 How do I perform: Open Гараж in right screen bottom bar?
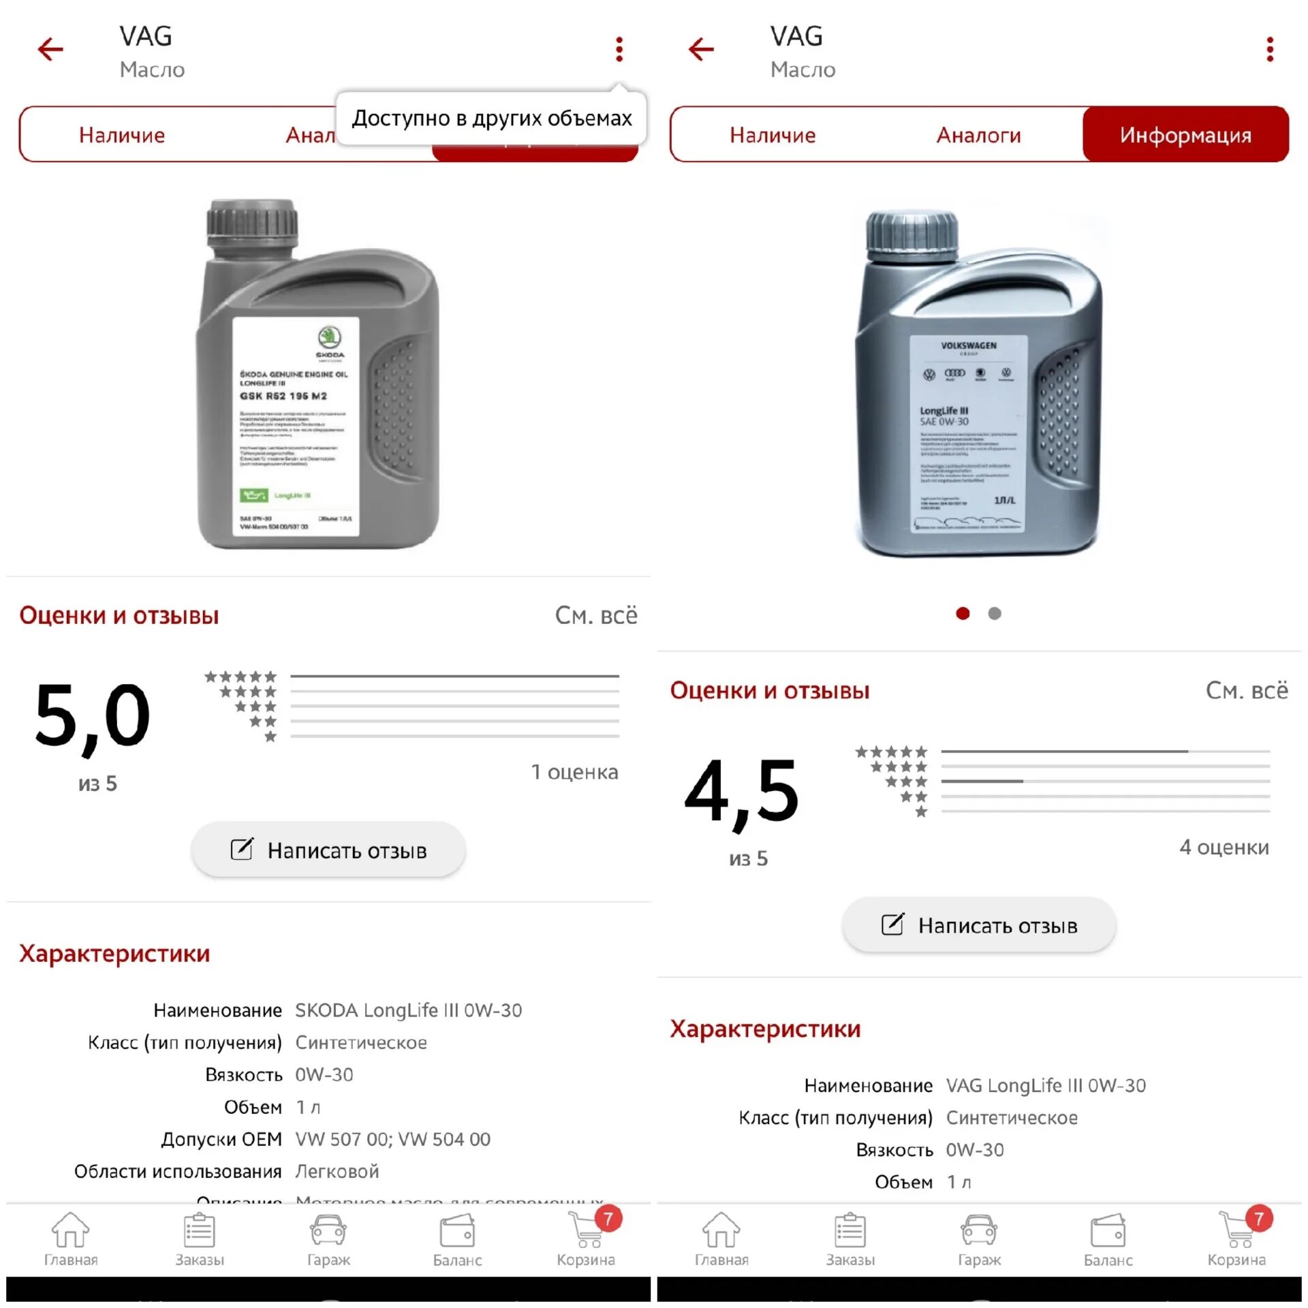979,1240
